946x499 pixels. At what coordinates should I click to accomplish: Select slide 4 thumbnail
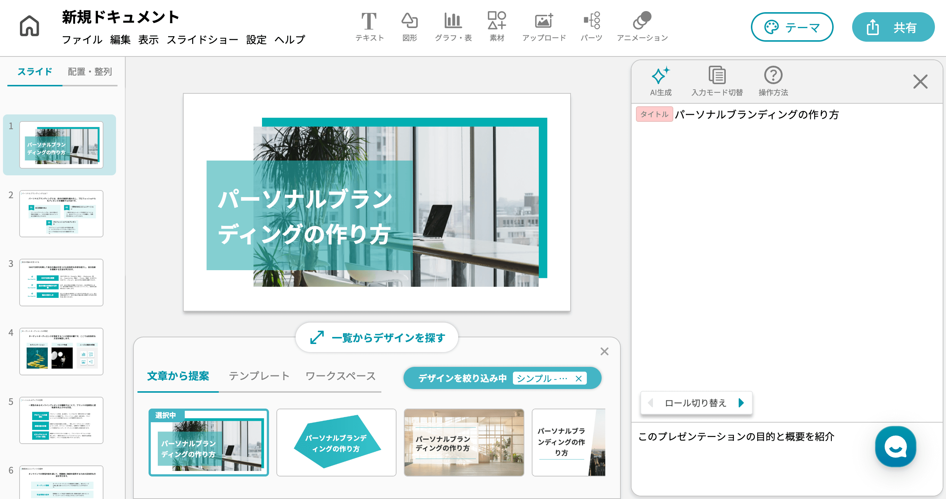point(61,351)
